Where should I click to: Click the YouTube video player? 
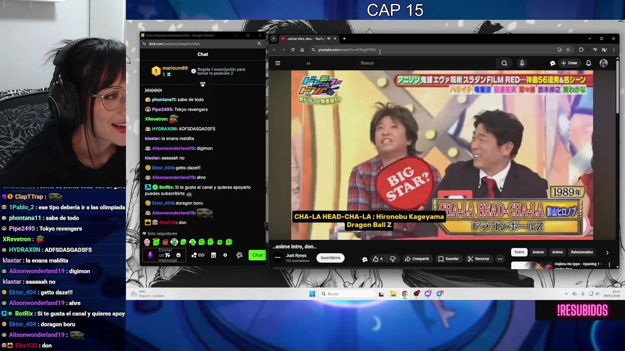tap(442, 155)
